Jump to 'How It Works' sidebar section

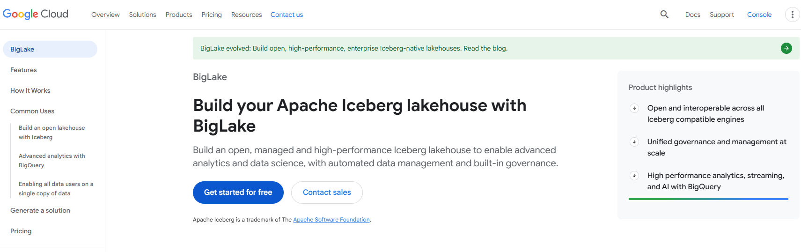tap(30, 90)
